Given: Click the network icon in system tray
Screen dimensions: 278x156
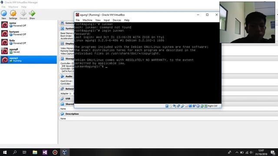Looking at the screenshot, I should (247, 152).
